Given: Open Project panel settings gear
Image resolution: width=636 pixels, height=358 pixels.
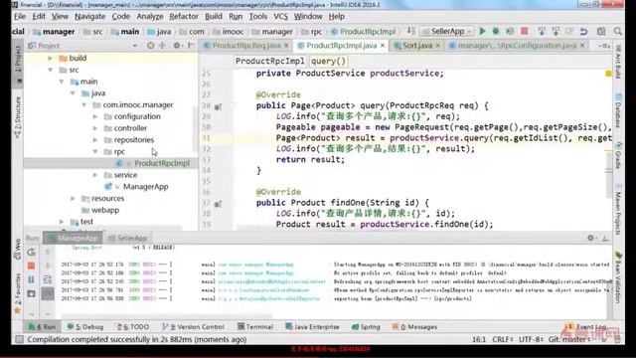Looking at the screenshot, I should 177,46.
